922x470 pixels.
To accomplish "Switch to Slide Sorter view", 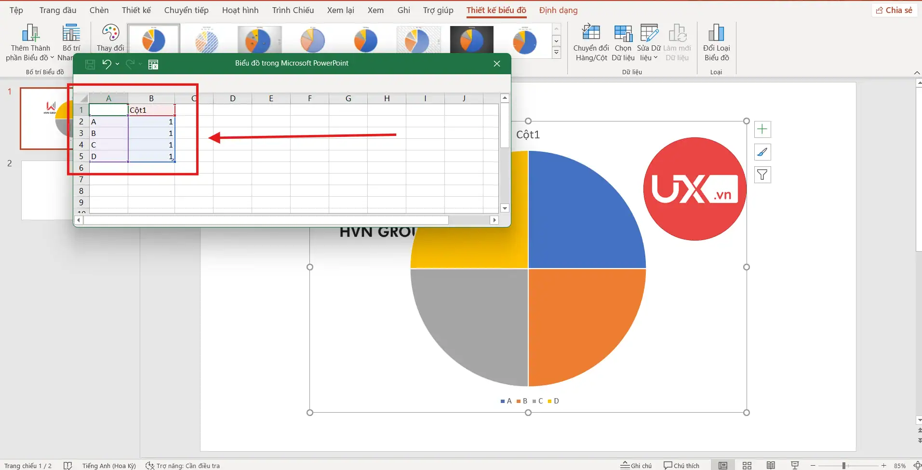I will coord(747,465).
